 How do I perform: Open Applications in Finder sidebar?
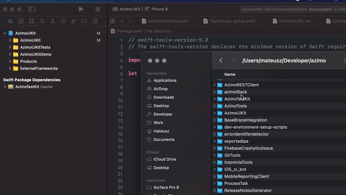162,80
